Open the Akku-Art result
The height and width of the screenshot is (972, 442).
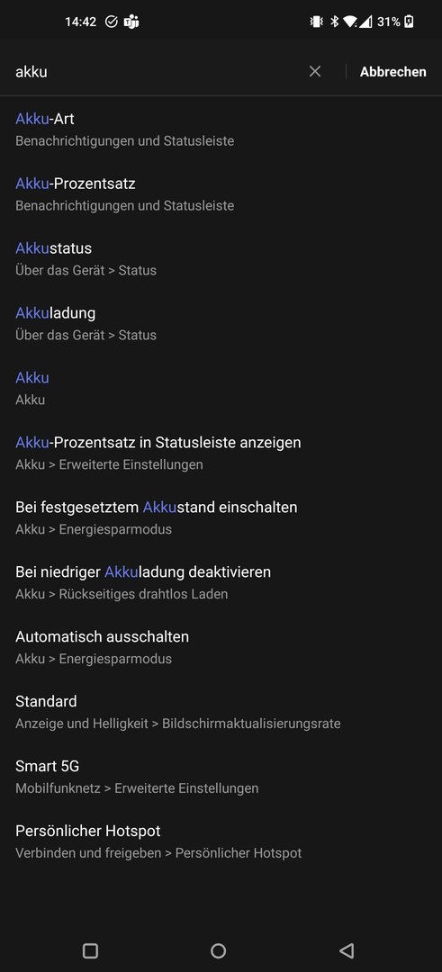(221, 129)
